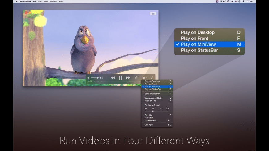Open the File menu
The width and height of the screenshot is (269, 151).
click(x=35, y=1)
